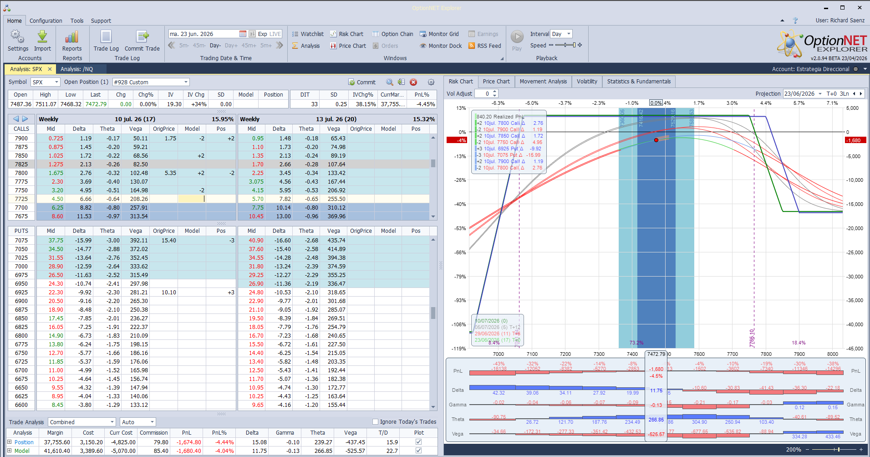Click the 5m+ step button

click(266, 45)
